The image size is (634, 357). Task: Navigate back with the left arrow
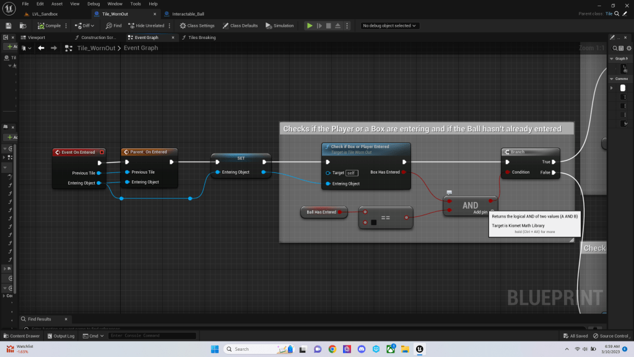point(41,48)
